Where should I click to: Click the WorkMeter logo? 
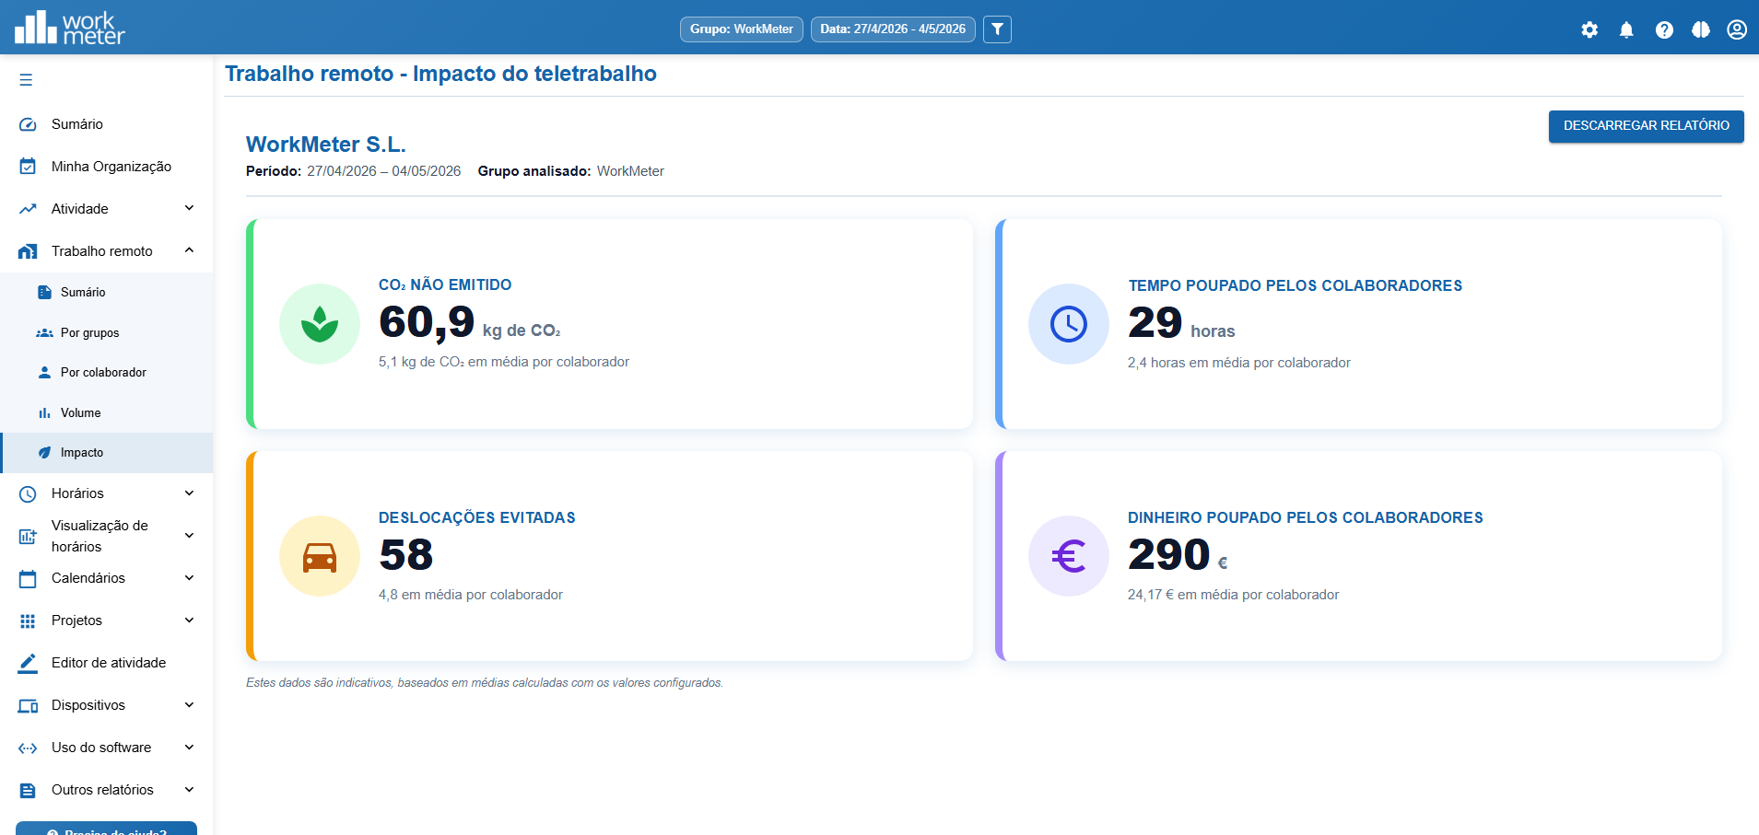70,28
